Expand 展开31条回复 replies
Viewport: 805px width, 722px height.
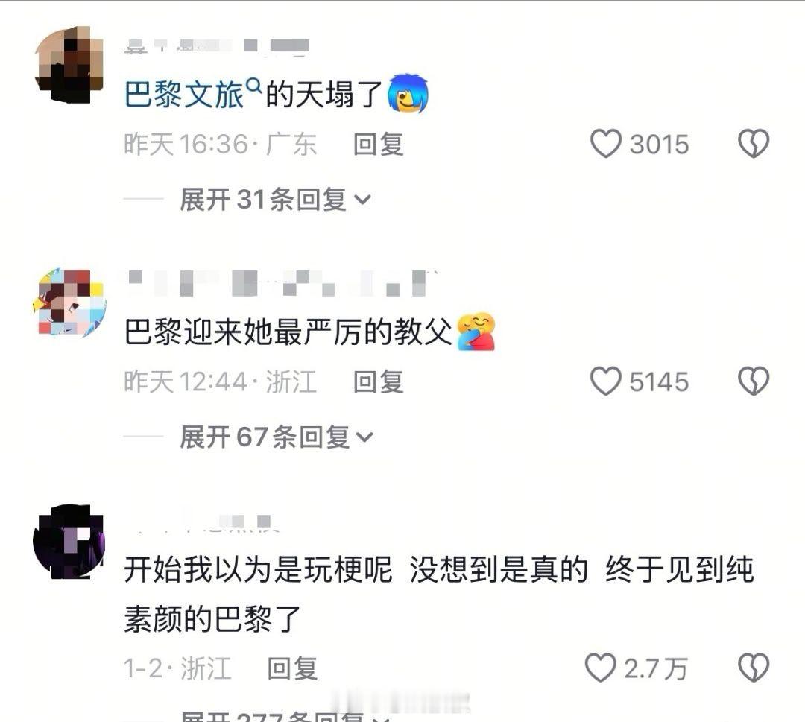275,199
